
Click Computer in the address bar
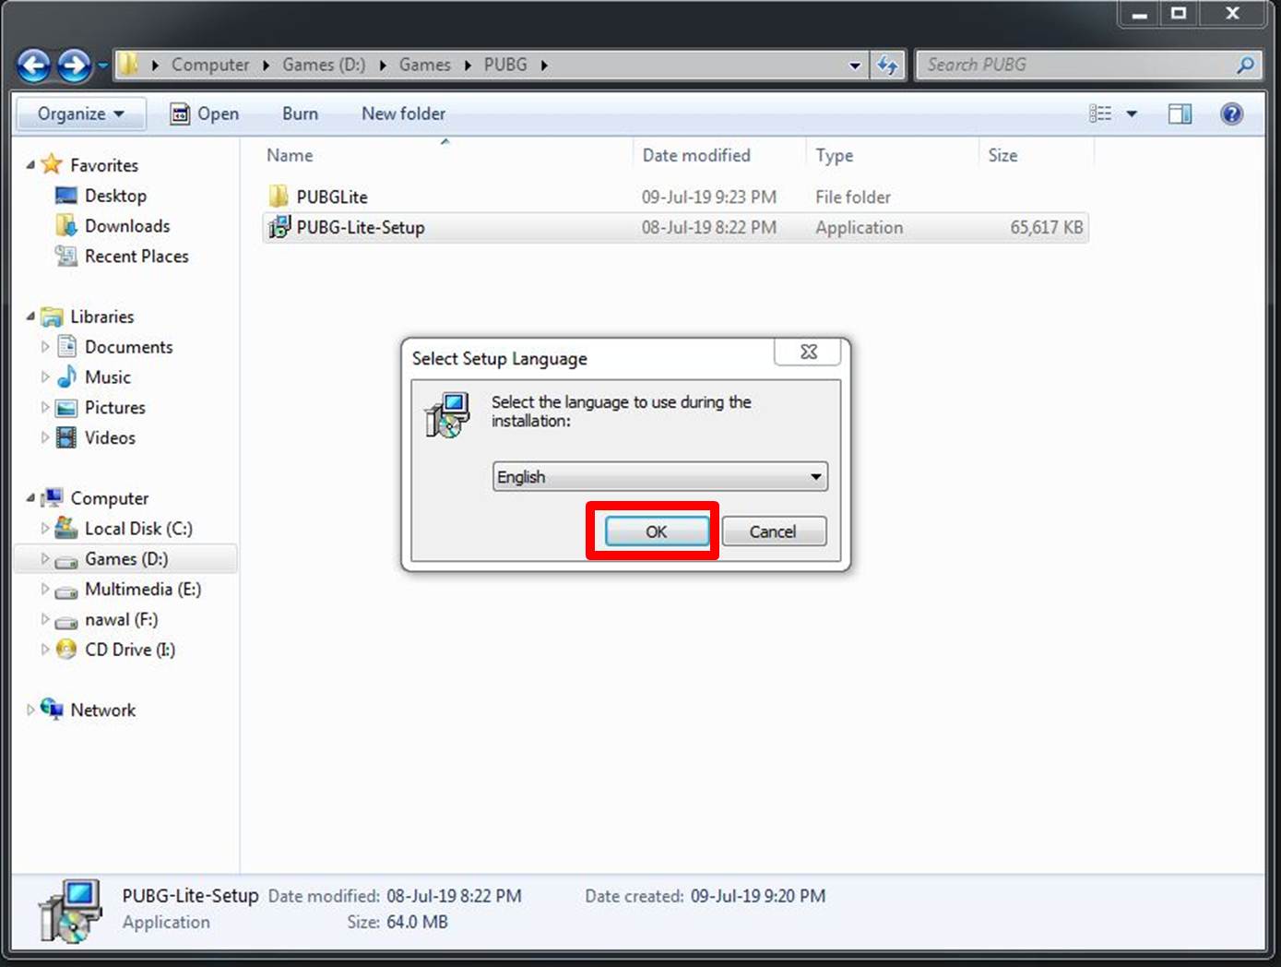(x=210, y=65)
